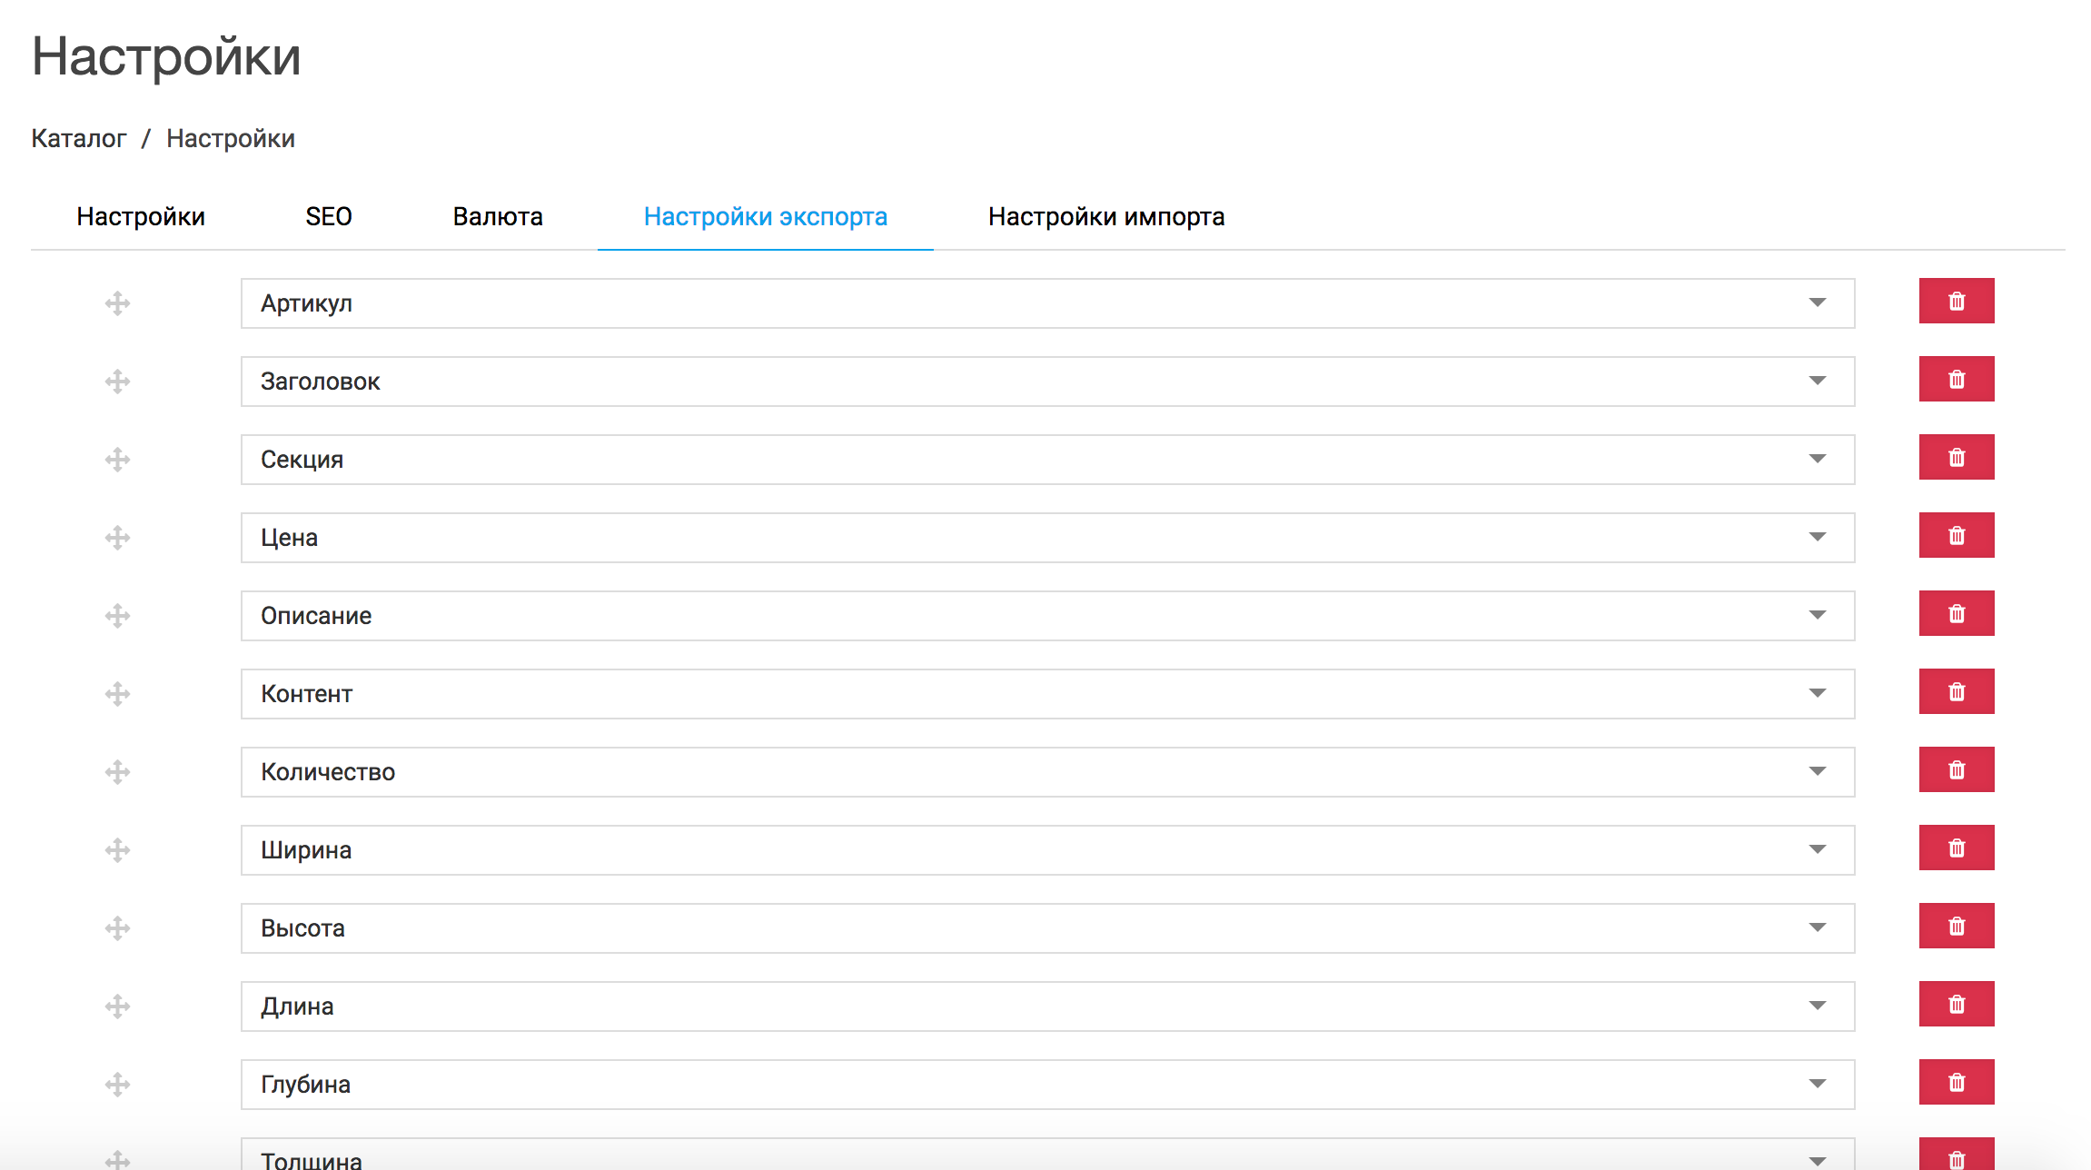Delete the Артикул export field row
The height and width of the screenshot is (1170, 2091).
tap(1956, 302)
